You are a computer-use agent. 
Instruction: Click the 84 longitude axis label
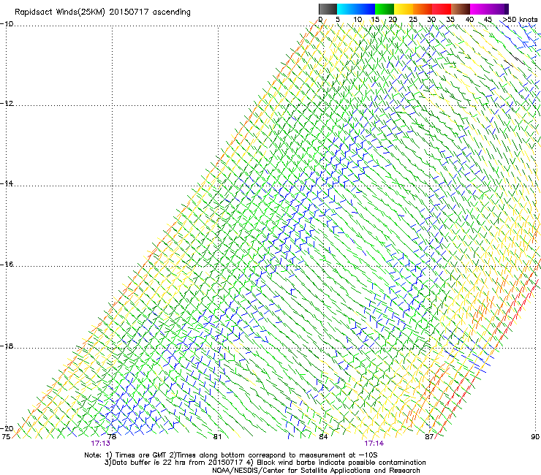point(323,437)
